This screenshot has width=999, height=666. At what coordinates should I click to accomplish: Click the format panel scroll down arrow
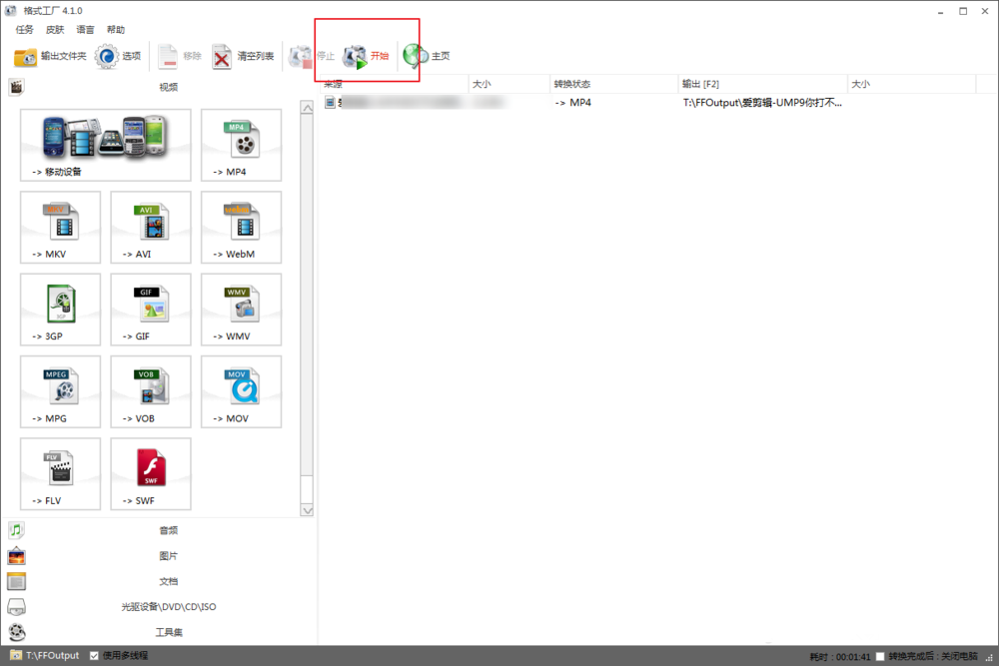[307, 509]
